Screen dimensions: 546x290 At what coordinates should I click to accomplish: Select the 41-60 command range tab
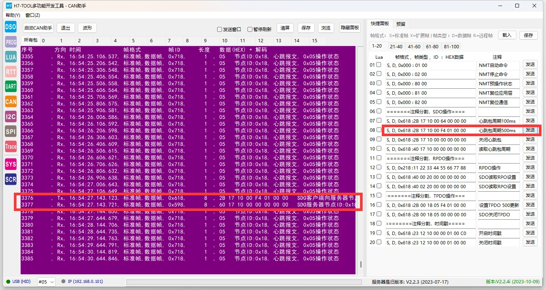414,46
